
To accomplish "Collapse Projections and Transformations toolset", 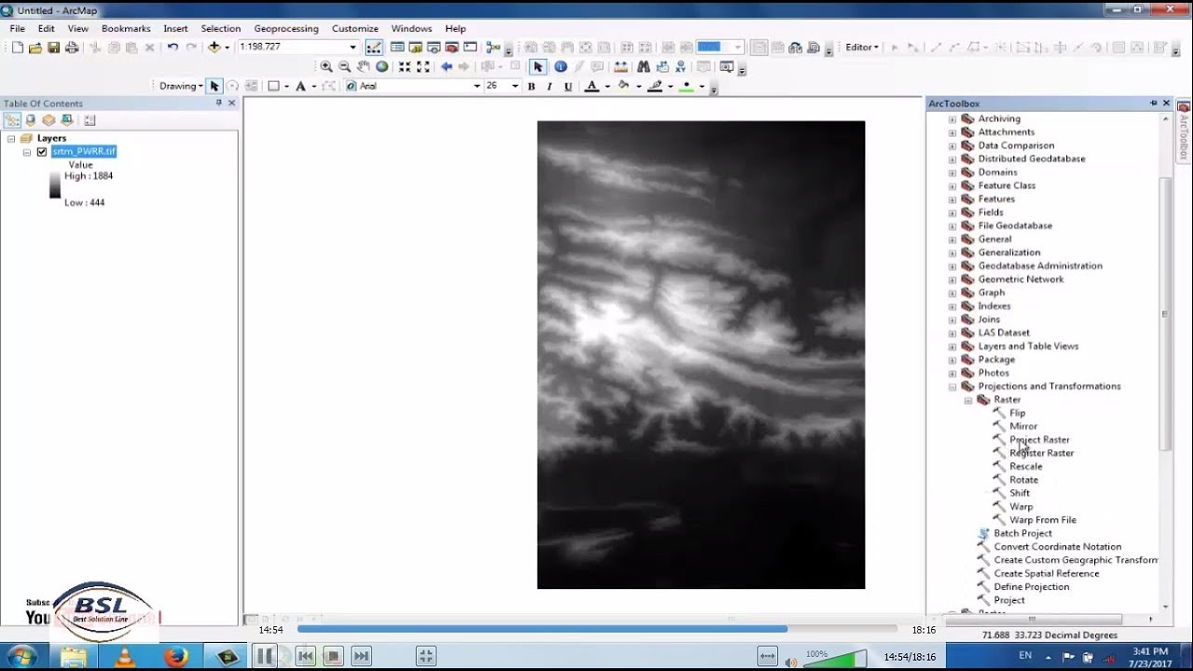I will tap(953, 386).
